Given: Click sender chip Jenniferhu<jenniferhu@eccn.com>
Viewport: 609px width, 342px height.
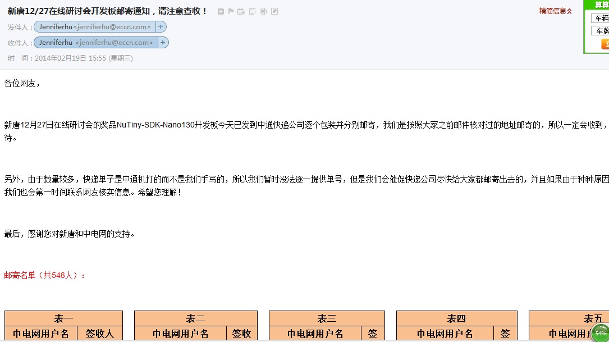Looking at the screenshot, I should [95, 27].
